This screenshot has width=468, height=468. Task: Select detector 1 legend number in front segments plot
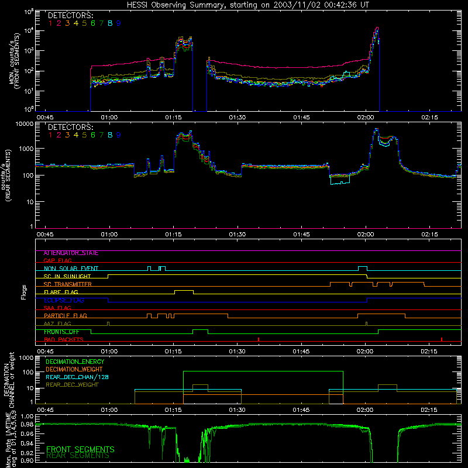[x=50, y=23]
